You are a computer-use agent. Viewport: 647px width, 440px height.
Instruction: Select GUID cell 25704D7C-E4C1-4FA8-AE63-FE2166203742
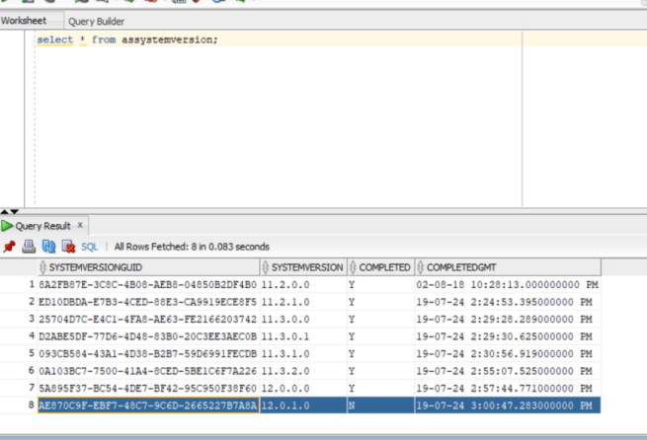[x=148, y=320]
